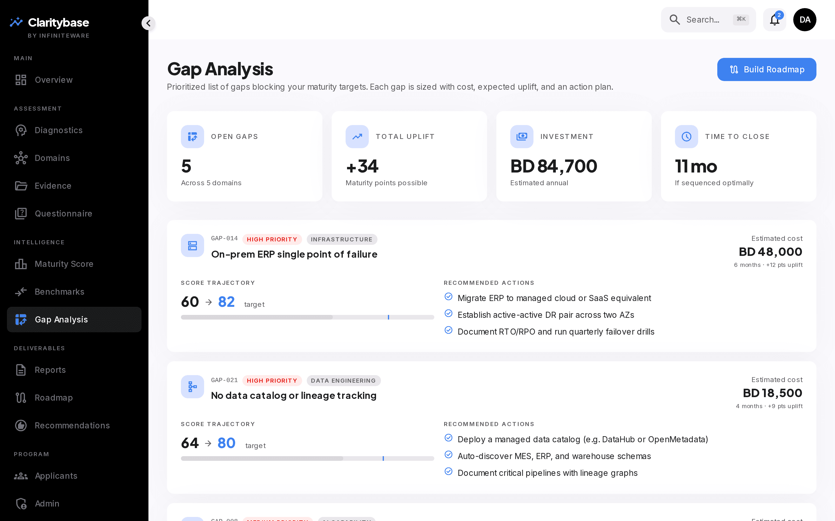The width and height of the screenshot is (835, 521).
Task: Click the Gap Analysis sidebar icon
Action: 21,320
